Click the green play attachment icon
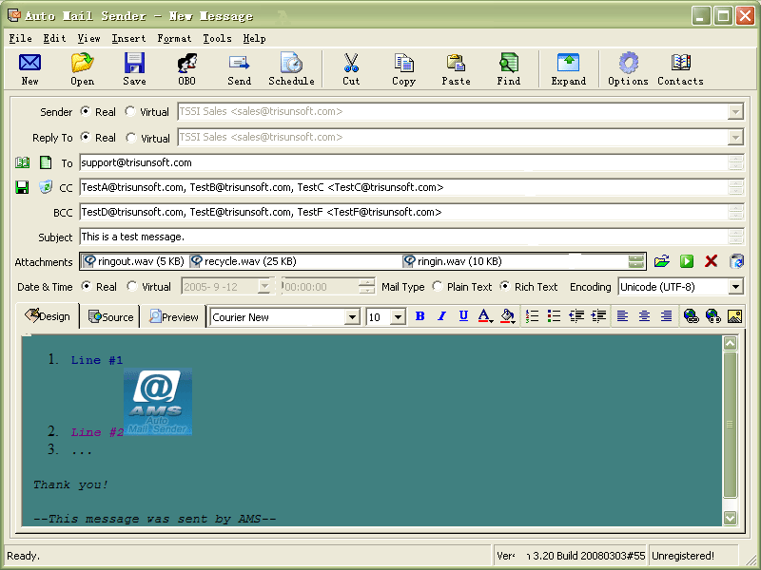The image size is (761, 570). (686, 261)
